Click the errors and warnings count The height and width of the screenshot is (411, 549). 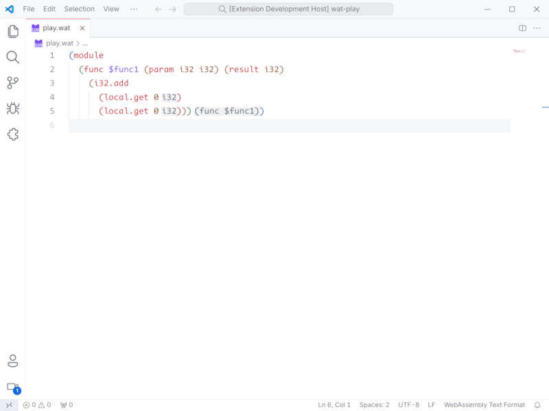tap(37, 405)
